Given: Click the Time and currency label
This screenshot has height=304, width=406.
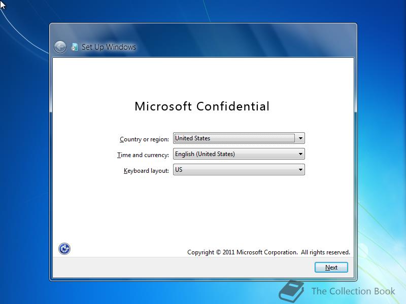Looking at the screenshot, I should pos(143,155).
